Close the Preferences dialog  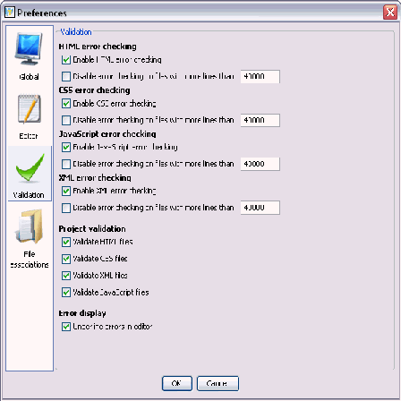coord(390,13)
